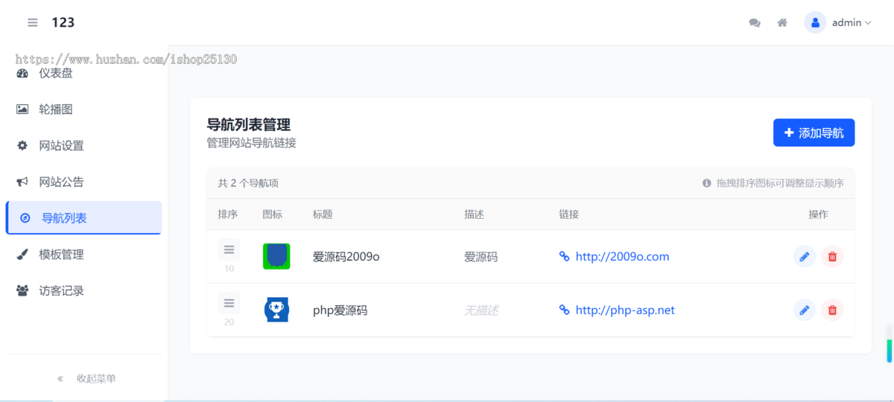Click the 链接 column header
894x402 pixels.
[x=568, y=214]
